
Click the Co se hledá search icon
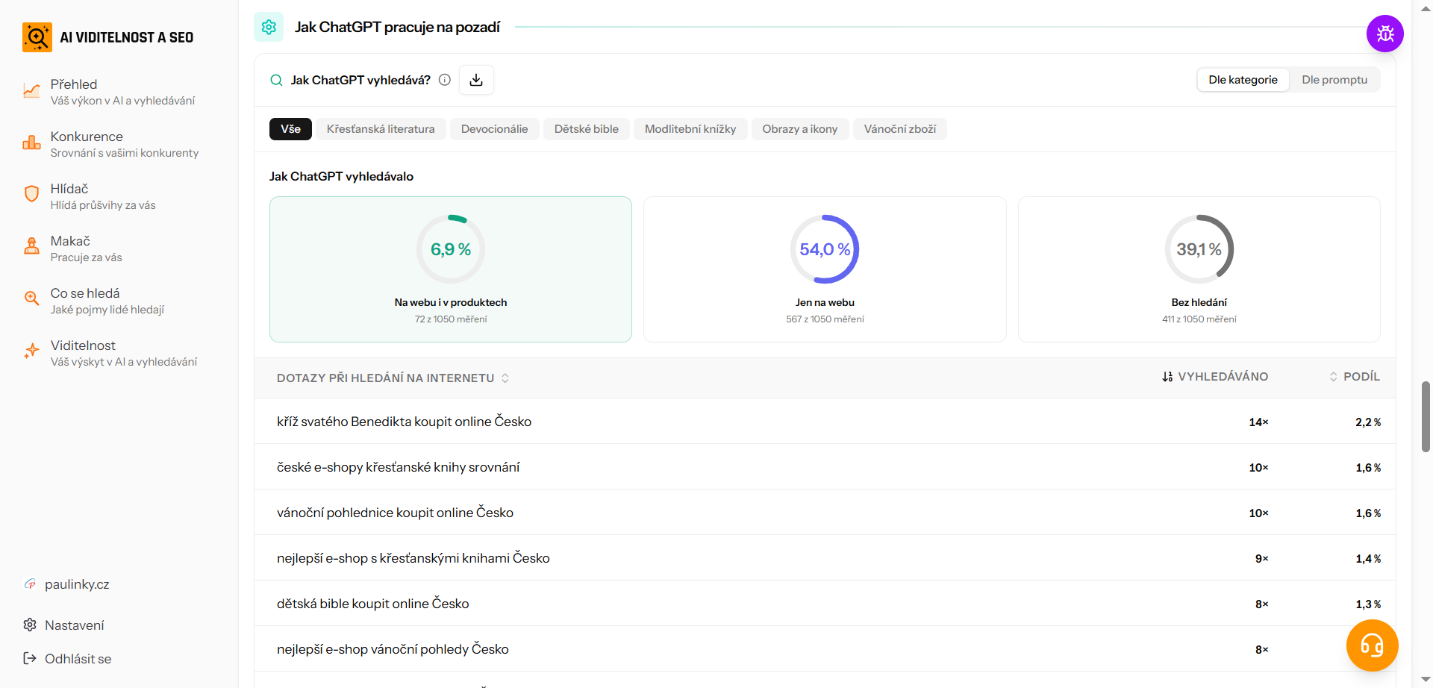31,298
